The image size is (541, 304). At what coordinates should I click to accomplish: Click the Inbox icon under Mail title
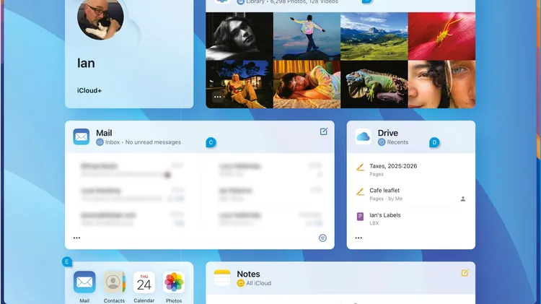[x=100, y=142]
